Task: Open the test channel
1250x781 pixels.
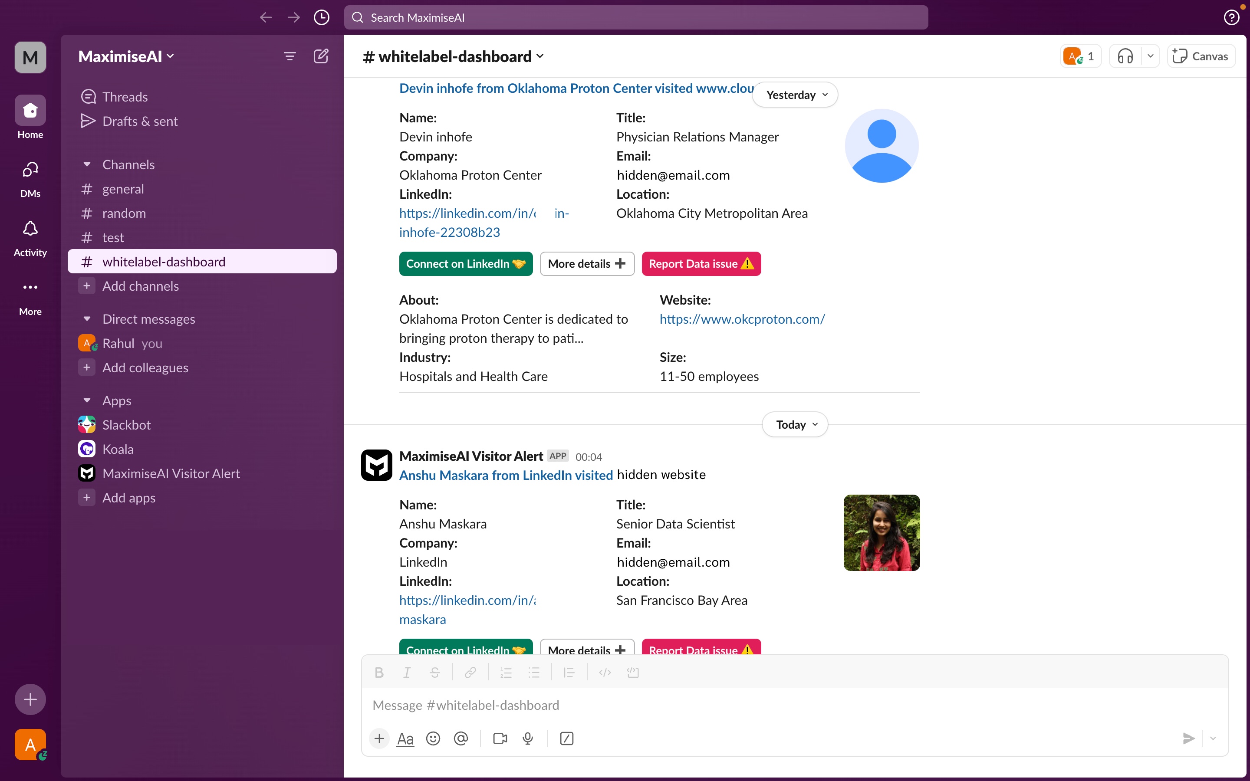Action: point(202,237)
